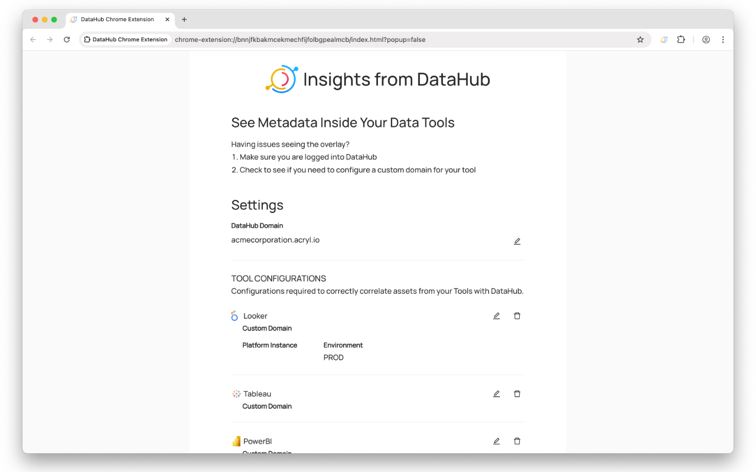Click the DataHub Domain label
Image resolution: width=756 pixels, height=472 pixels.
coord(257,225)
